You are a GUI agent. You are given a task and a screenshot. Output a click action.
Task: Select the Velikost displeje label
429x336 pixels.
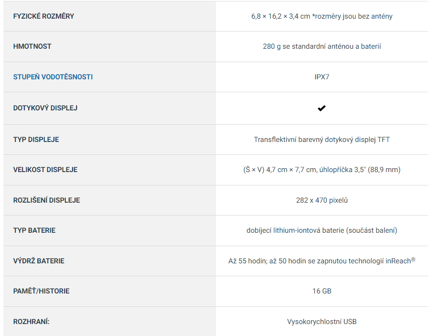click(x=45, y=170)
